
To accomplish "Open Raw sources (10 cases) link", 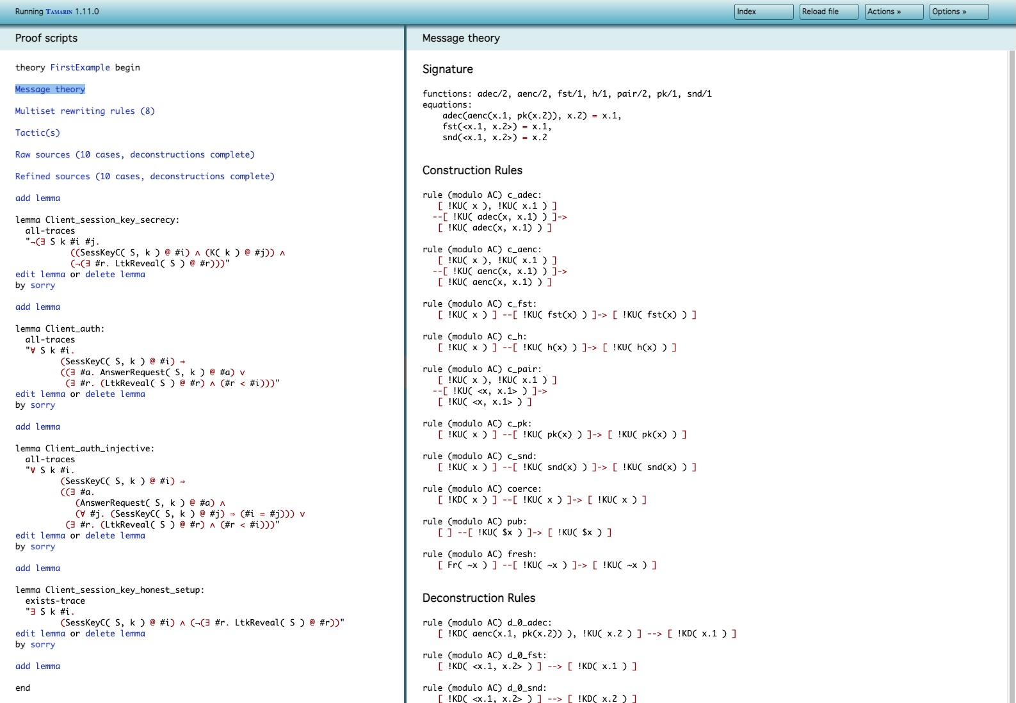I will pyautogui.click(x=135, y=154).
